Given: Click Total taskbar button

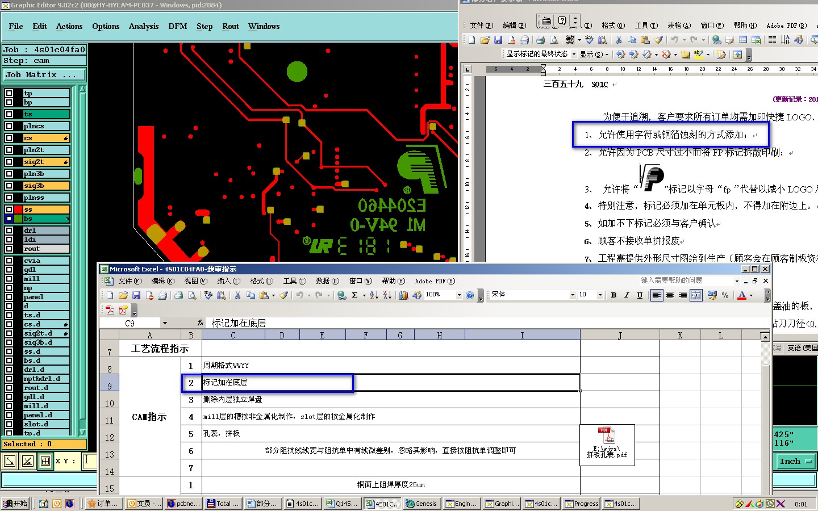Looking at the screenshot, I should (x=224, y=504).
